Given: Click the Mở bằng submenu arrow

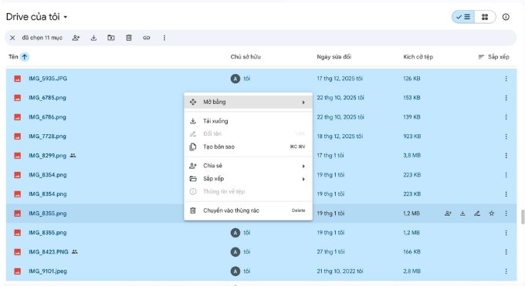Looking at the screenshot, I should pos(303,103).
